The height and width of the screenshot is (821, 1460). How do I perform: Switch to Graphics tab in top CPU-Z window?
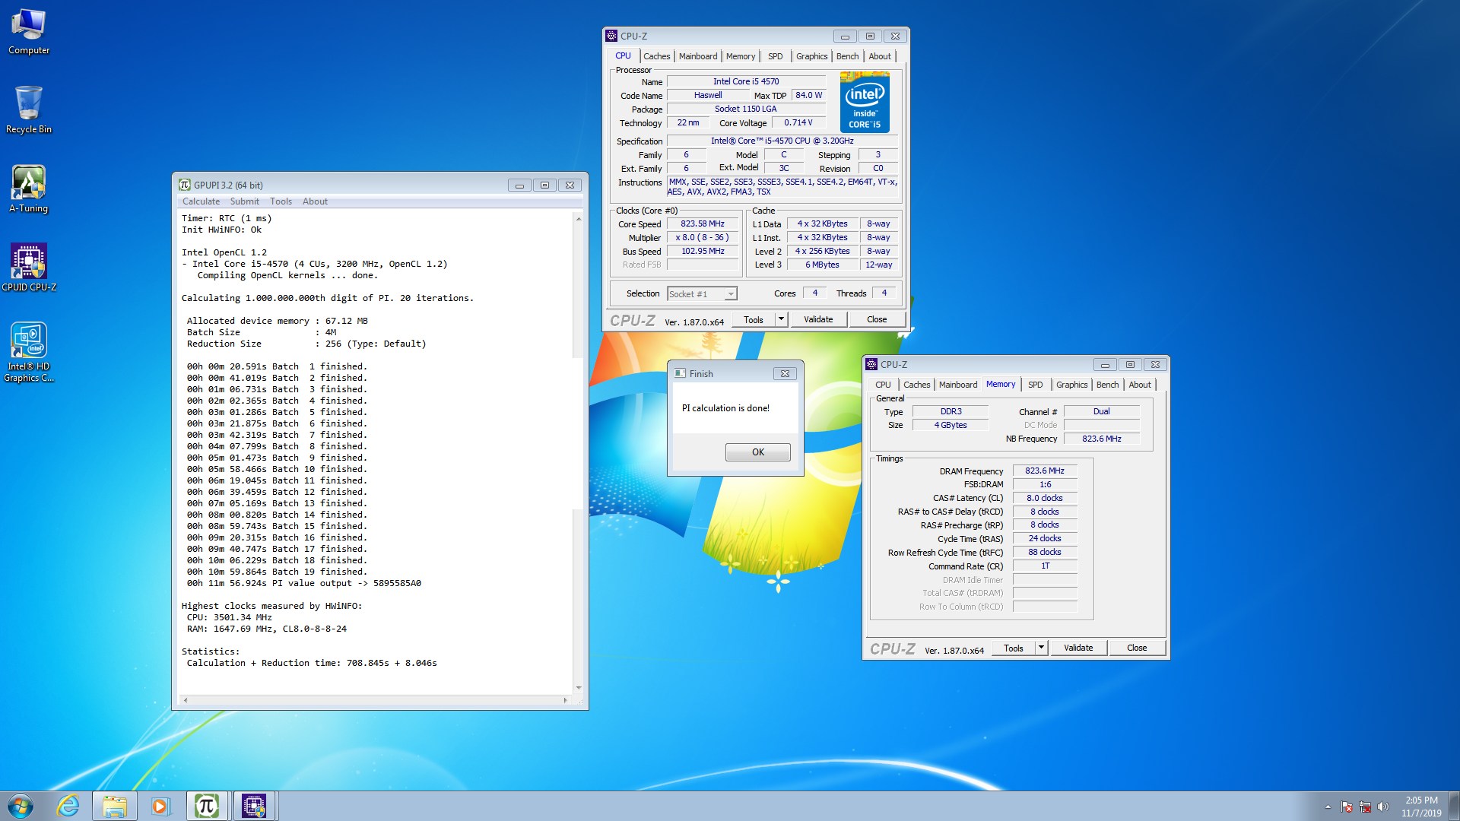tap(811, 56)
